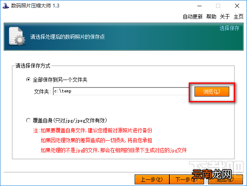Close the 数码照片压缩大师 window

point(237,6)
